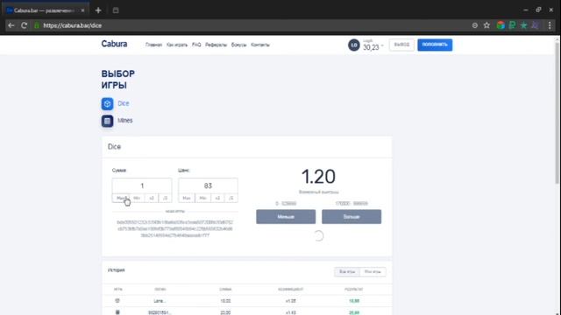Double the chance with x2
The width and height of the screenshot is (561, 315).
(x=217, y=199)
